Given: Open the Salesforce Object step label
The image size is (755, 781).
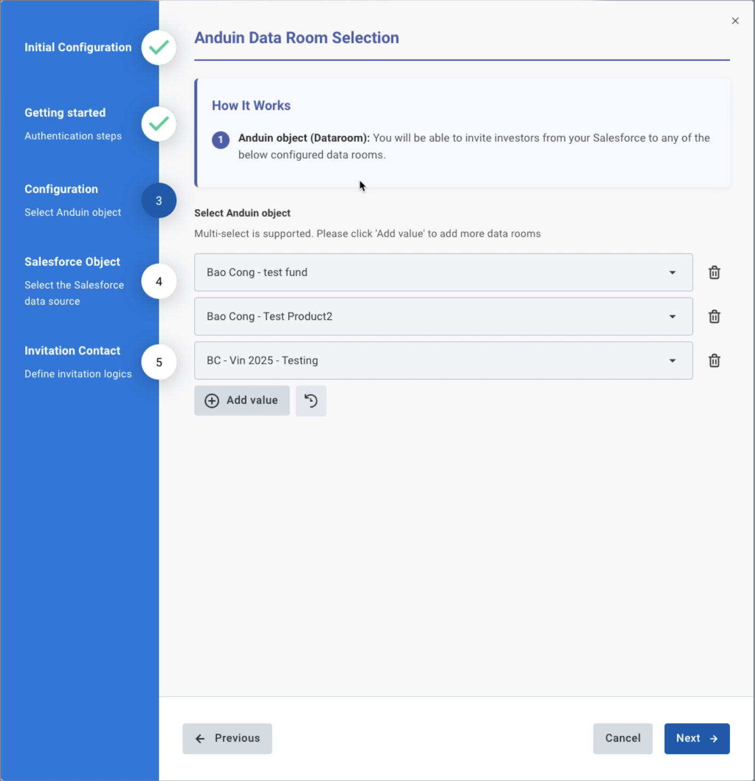Looking at the screenshot, I should tap(72, 262).
